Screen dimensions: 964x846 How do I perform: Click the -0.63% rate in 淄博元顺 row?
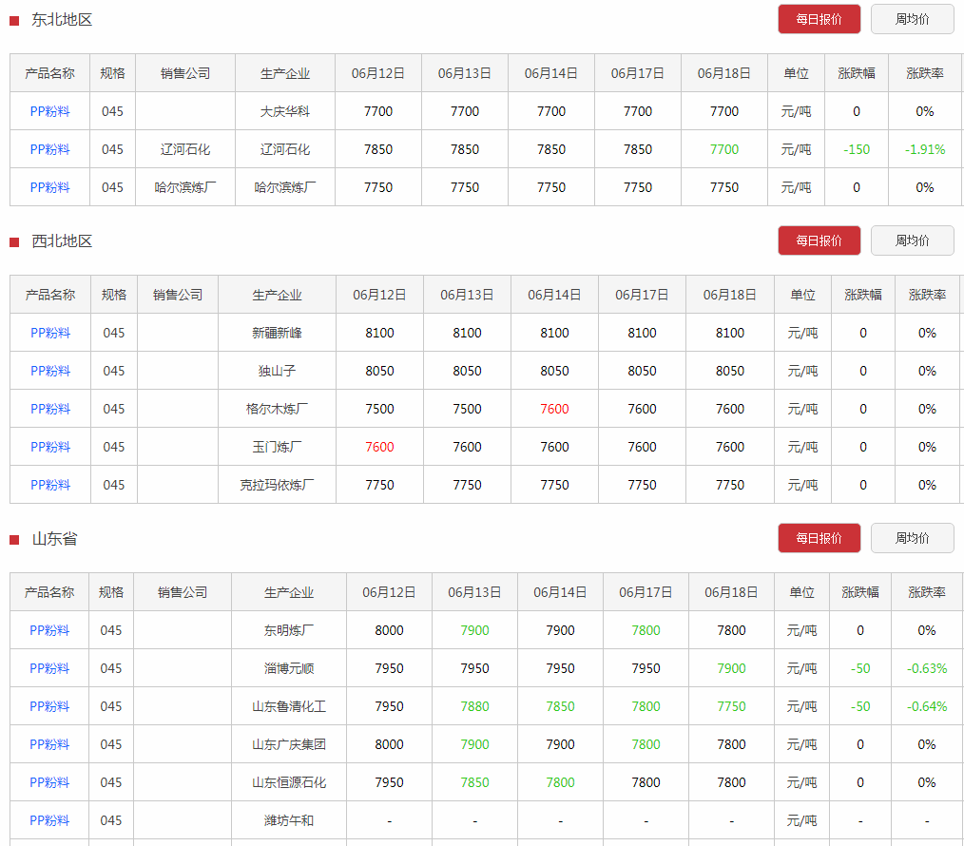point(927,668)
